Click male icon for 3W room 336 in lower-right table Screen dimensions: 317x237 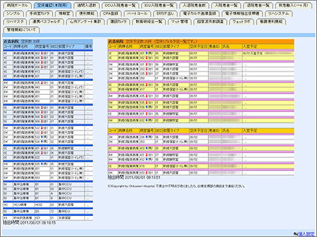tap(147, 137)
